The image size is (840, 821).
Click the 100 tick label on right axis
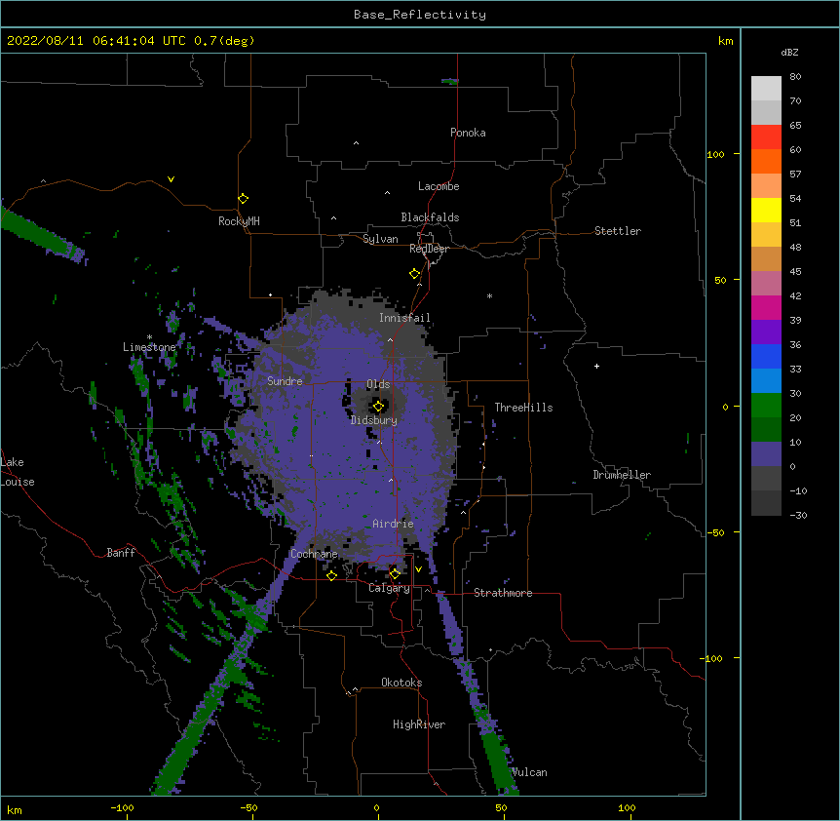click(x=715, y=154)
